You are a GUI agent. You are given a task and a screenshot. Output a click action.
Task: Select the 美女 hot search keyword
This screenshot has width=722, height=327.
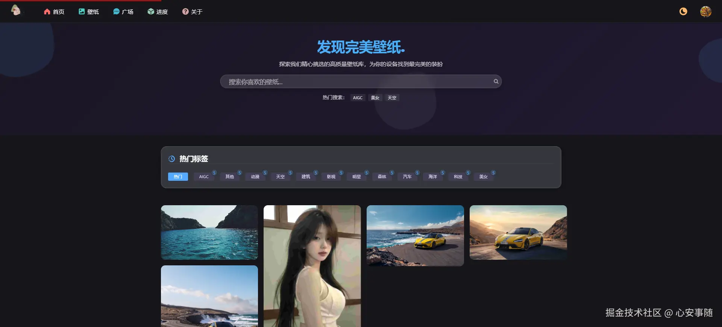click(375, 98)
